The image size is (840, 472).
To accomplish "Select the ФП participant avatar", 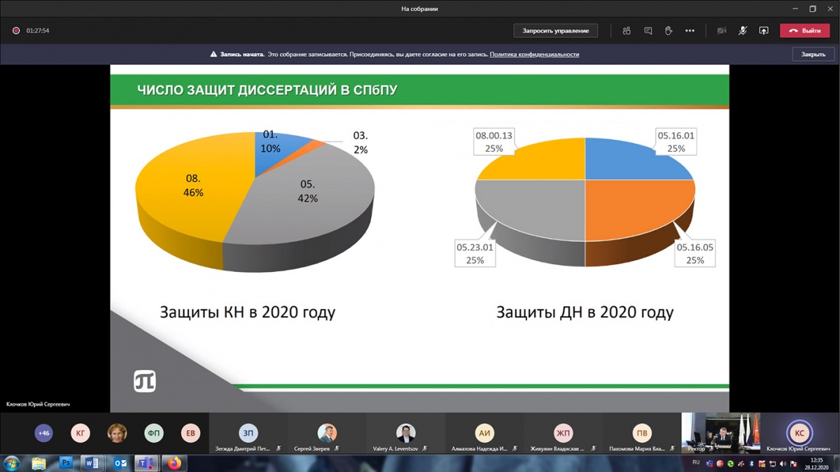I will pyautogui.click(x=154, y=433).
